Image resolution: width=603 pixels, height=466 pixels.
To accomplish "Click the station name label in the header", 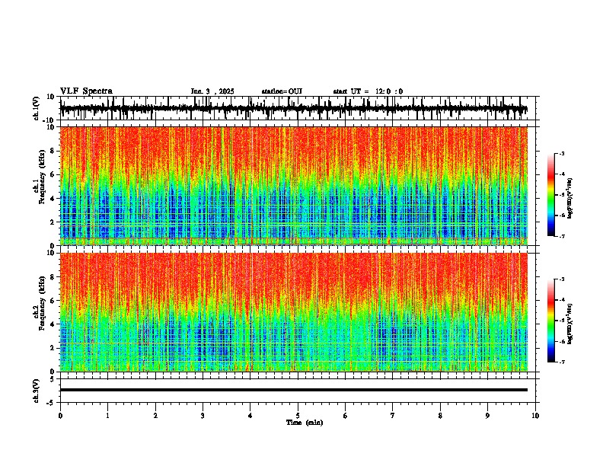I will pyautogui.click(x=282, y=91).
